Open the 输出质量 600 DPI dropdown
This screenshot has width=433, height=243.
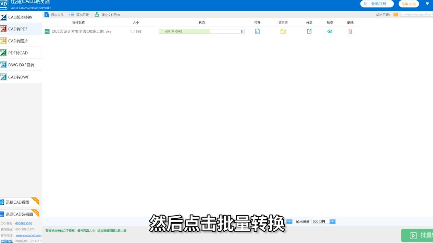[332, 221]
